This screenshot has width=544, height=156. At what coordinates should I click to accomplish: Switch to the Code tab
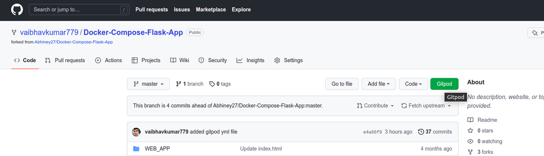[25, 60]
